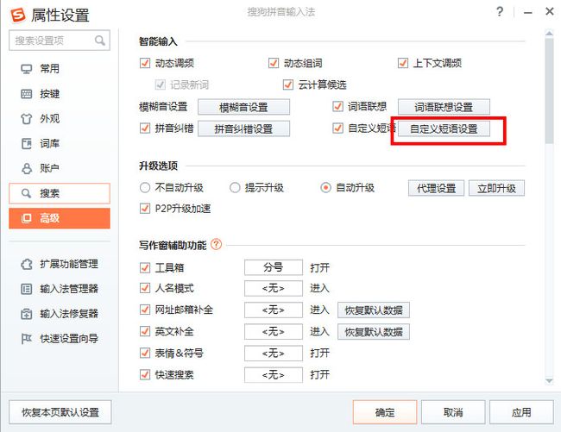Click 立即升级 button

point(496,188)
